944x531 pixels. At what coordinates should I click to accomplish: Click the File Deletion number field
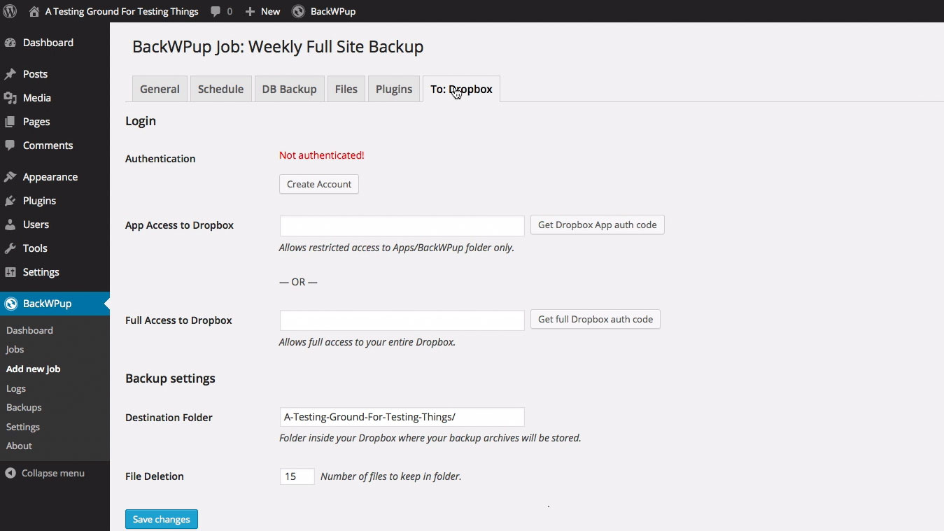click(x=297, y=476)
